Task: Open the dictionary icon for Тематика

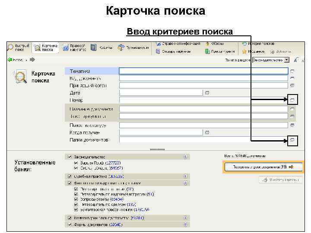Action: 292,71
